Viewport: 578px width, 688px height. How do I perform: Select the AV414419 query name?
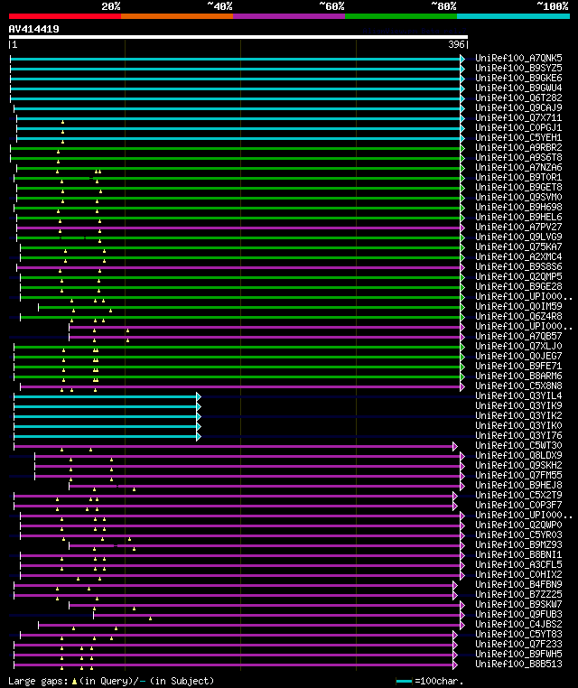(33, 29)
